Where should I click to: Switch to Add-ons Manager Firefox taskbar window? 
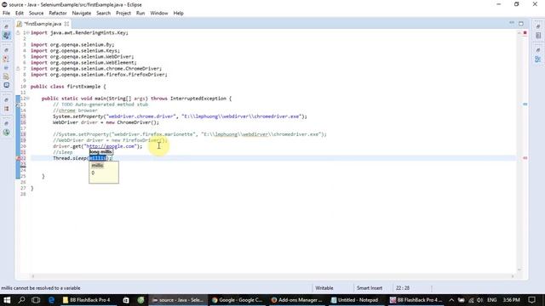[297, 300]
